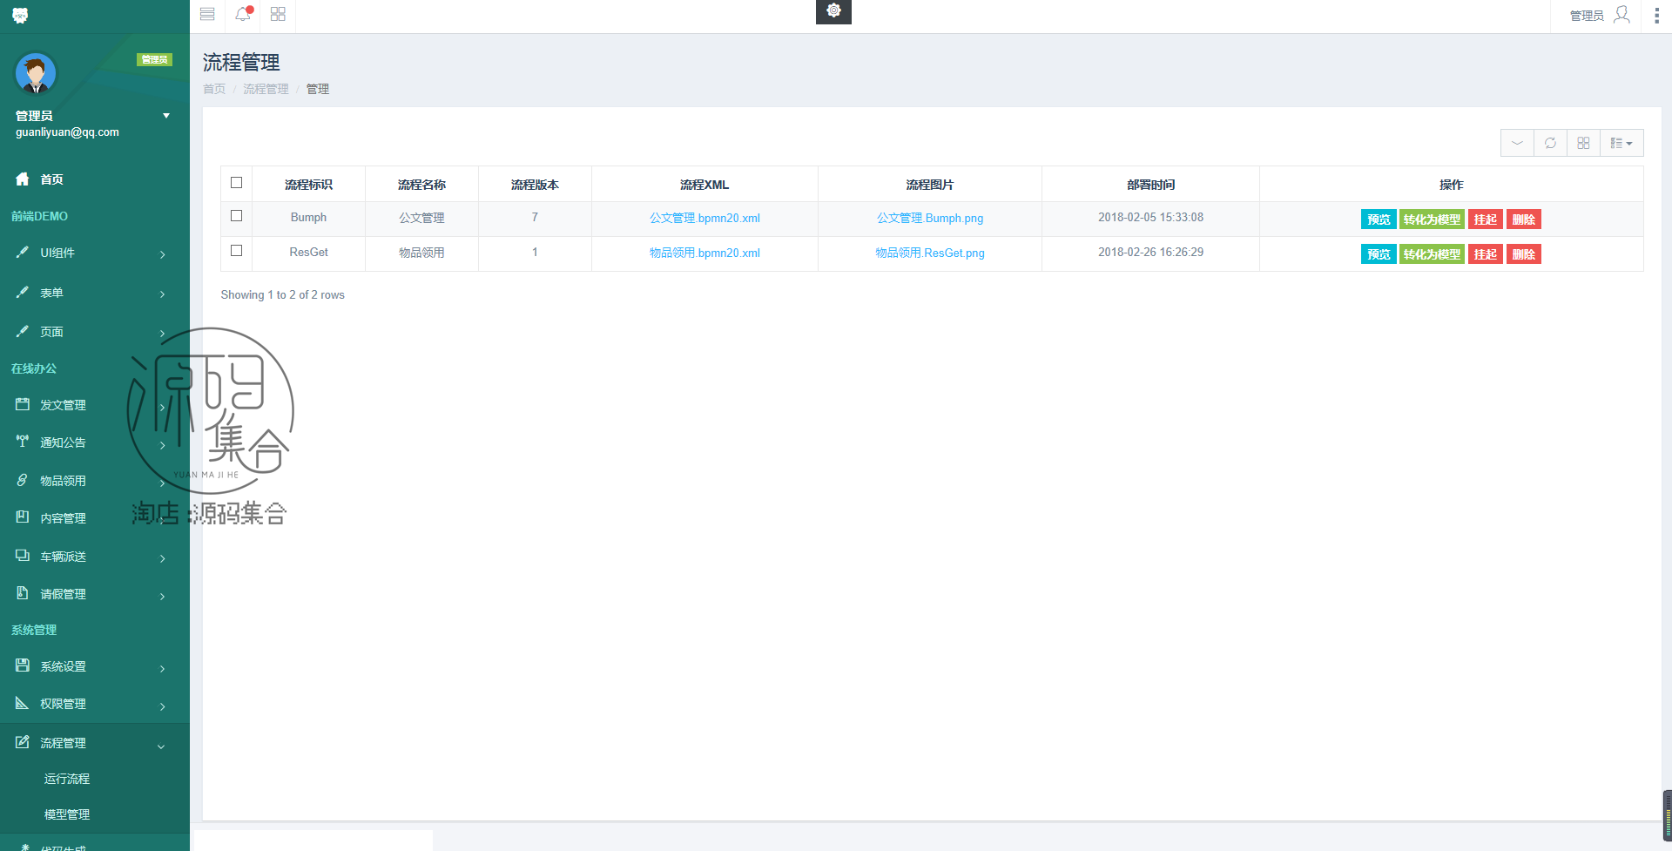Toggle card view grid icon in table toolbar

pos(1583,143)
